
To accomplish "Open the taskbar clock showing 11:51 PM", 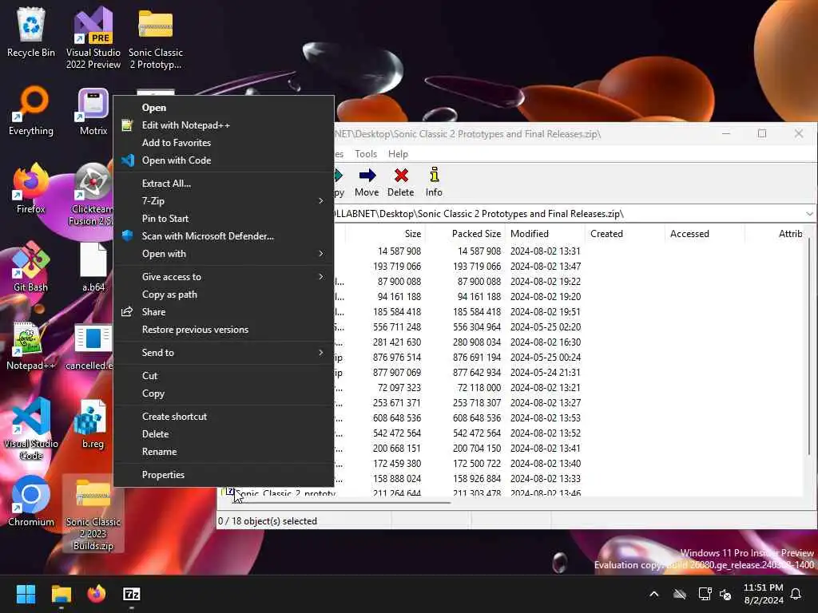I will click(x=763, y=594).
